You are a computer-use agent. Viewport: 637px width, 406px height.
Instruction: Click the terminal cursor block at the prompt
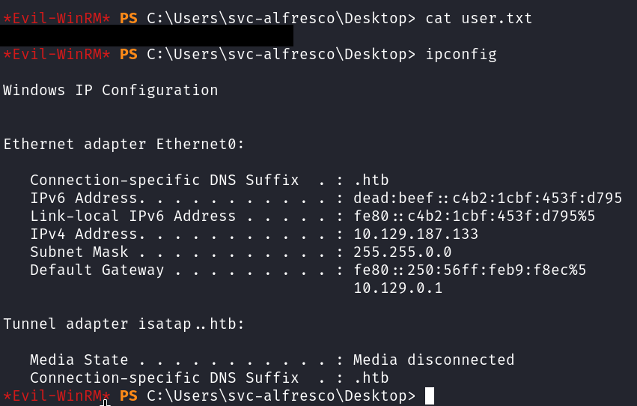click(x=429, y=396)
